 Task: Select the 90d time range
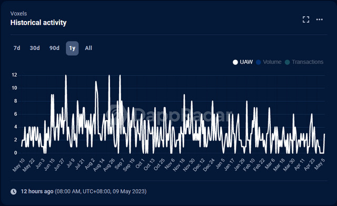coord(54,48)
